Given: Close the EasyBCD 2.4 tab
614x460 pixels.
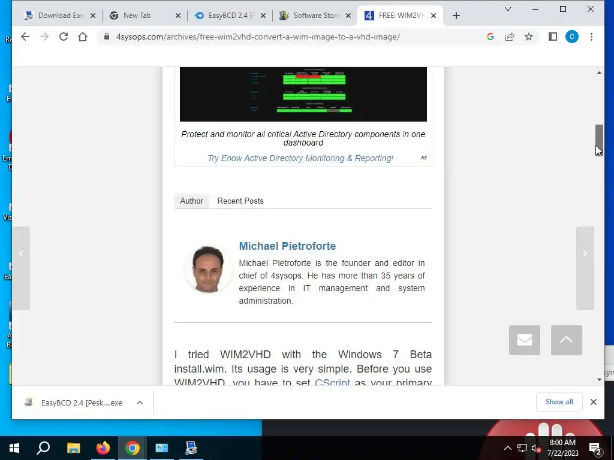Looking at the screenshot, I should 263,16.
